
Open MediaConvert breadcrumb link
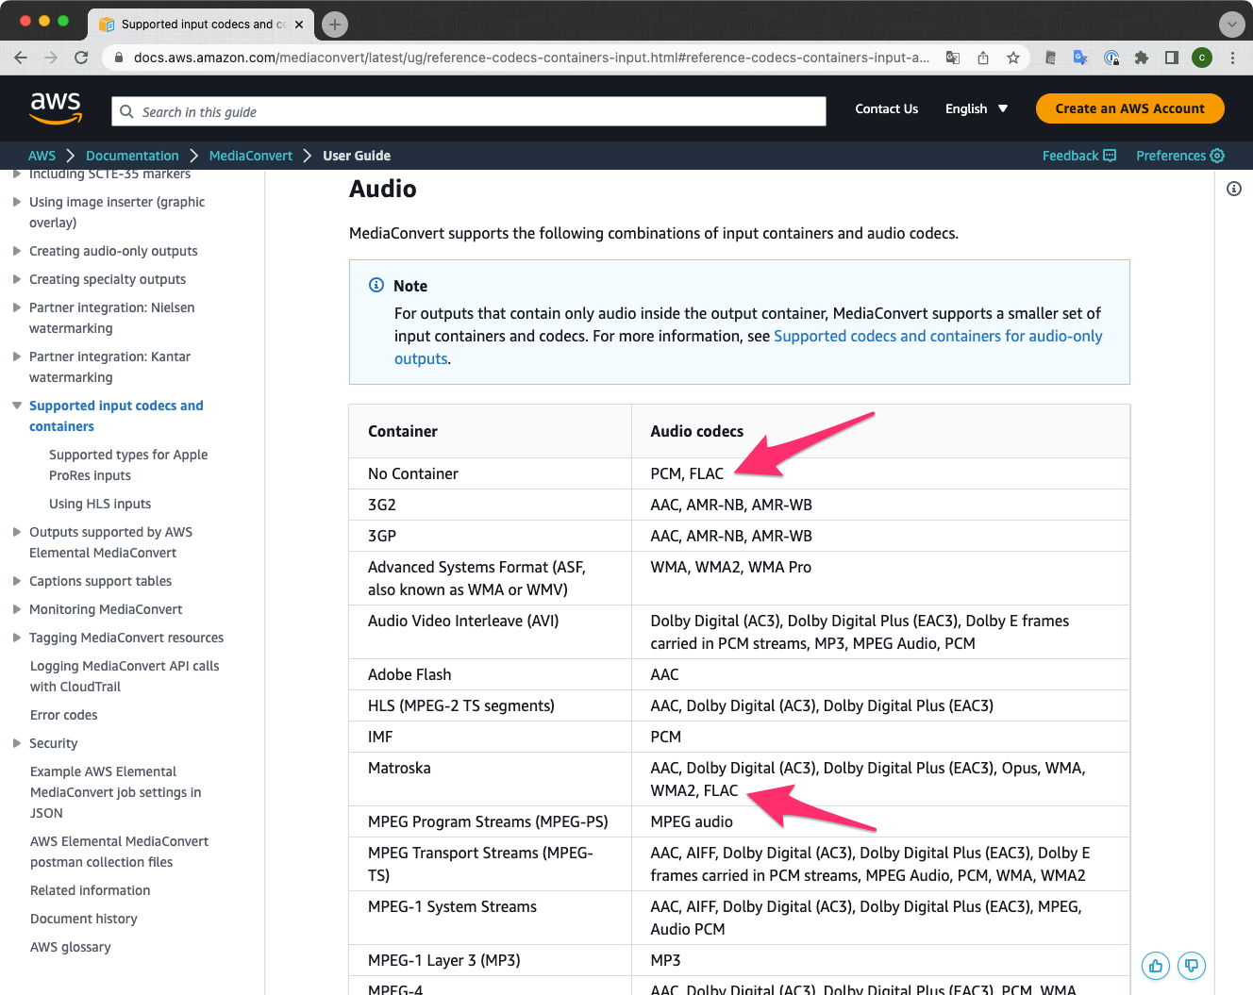pyautogui.click(x=251, y=156)
